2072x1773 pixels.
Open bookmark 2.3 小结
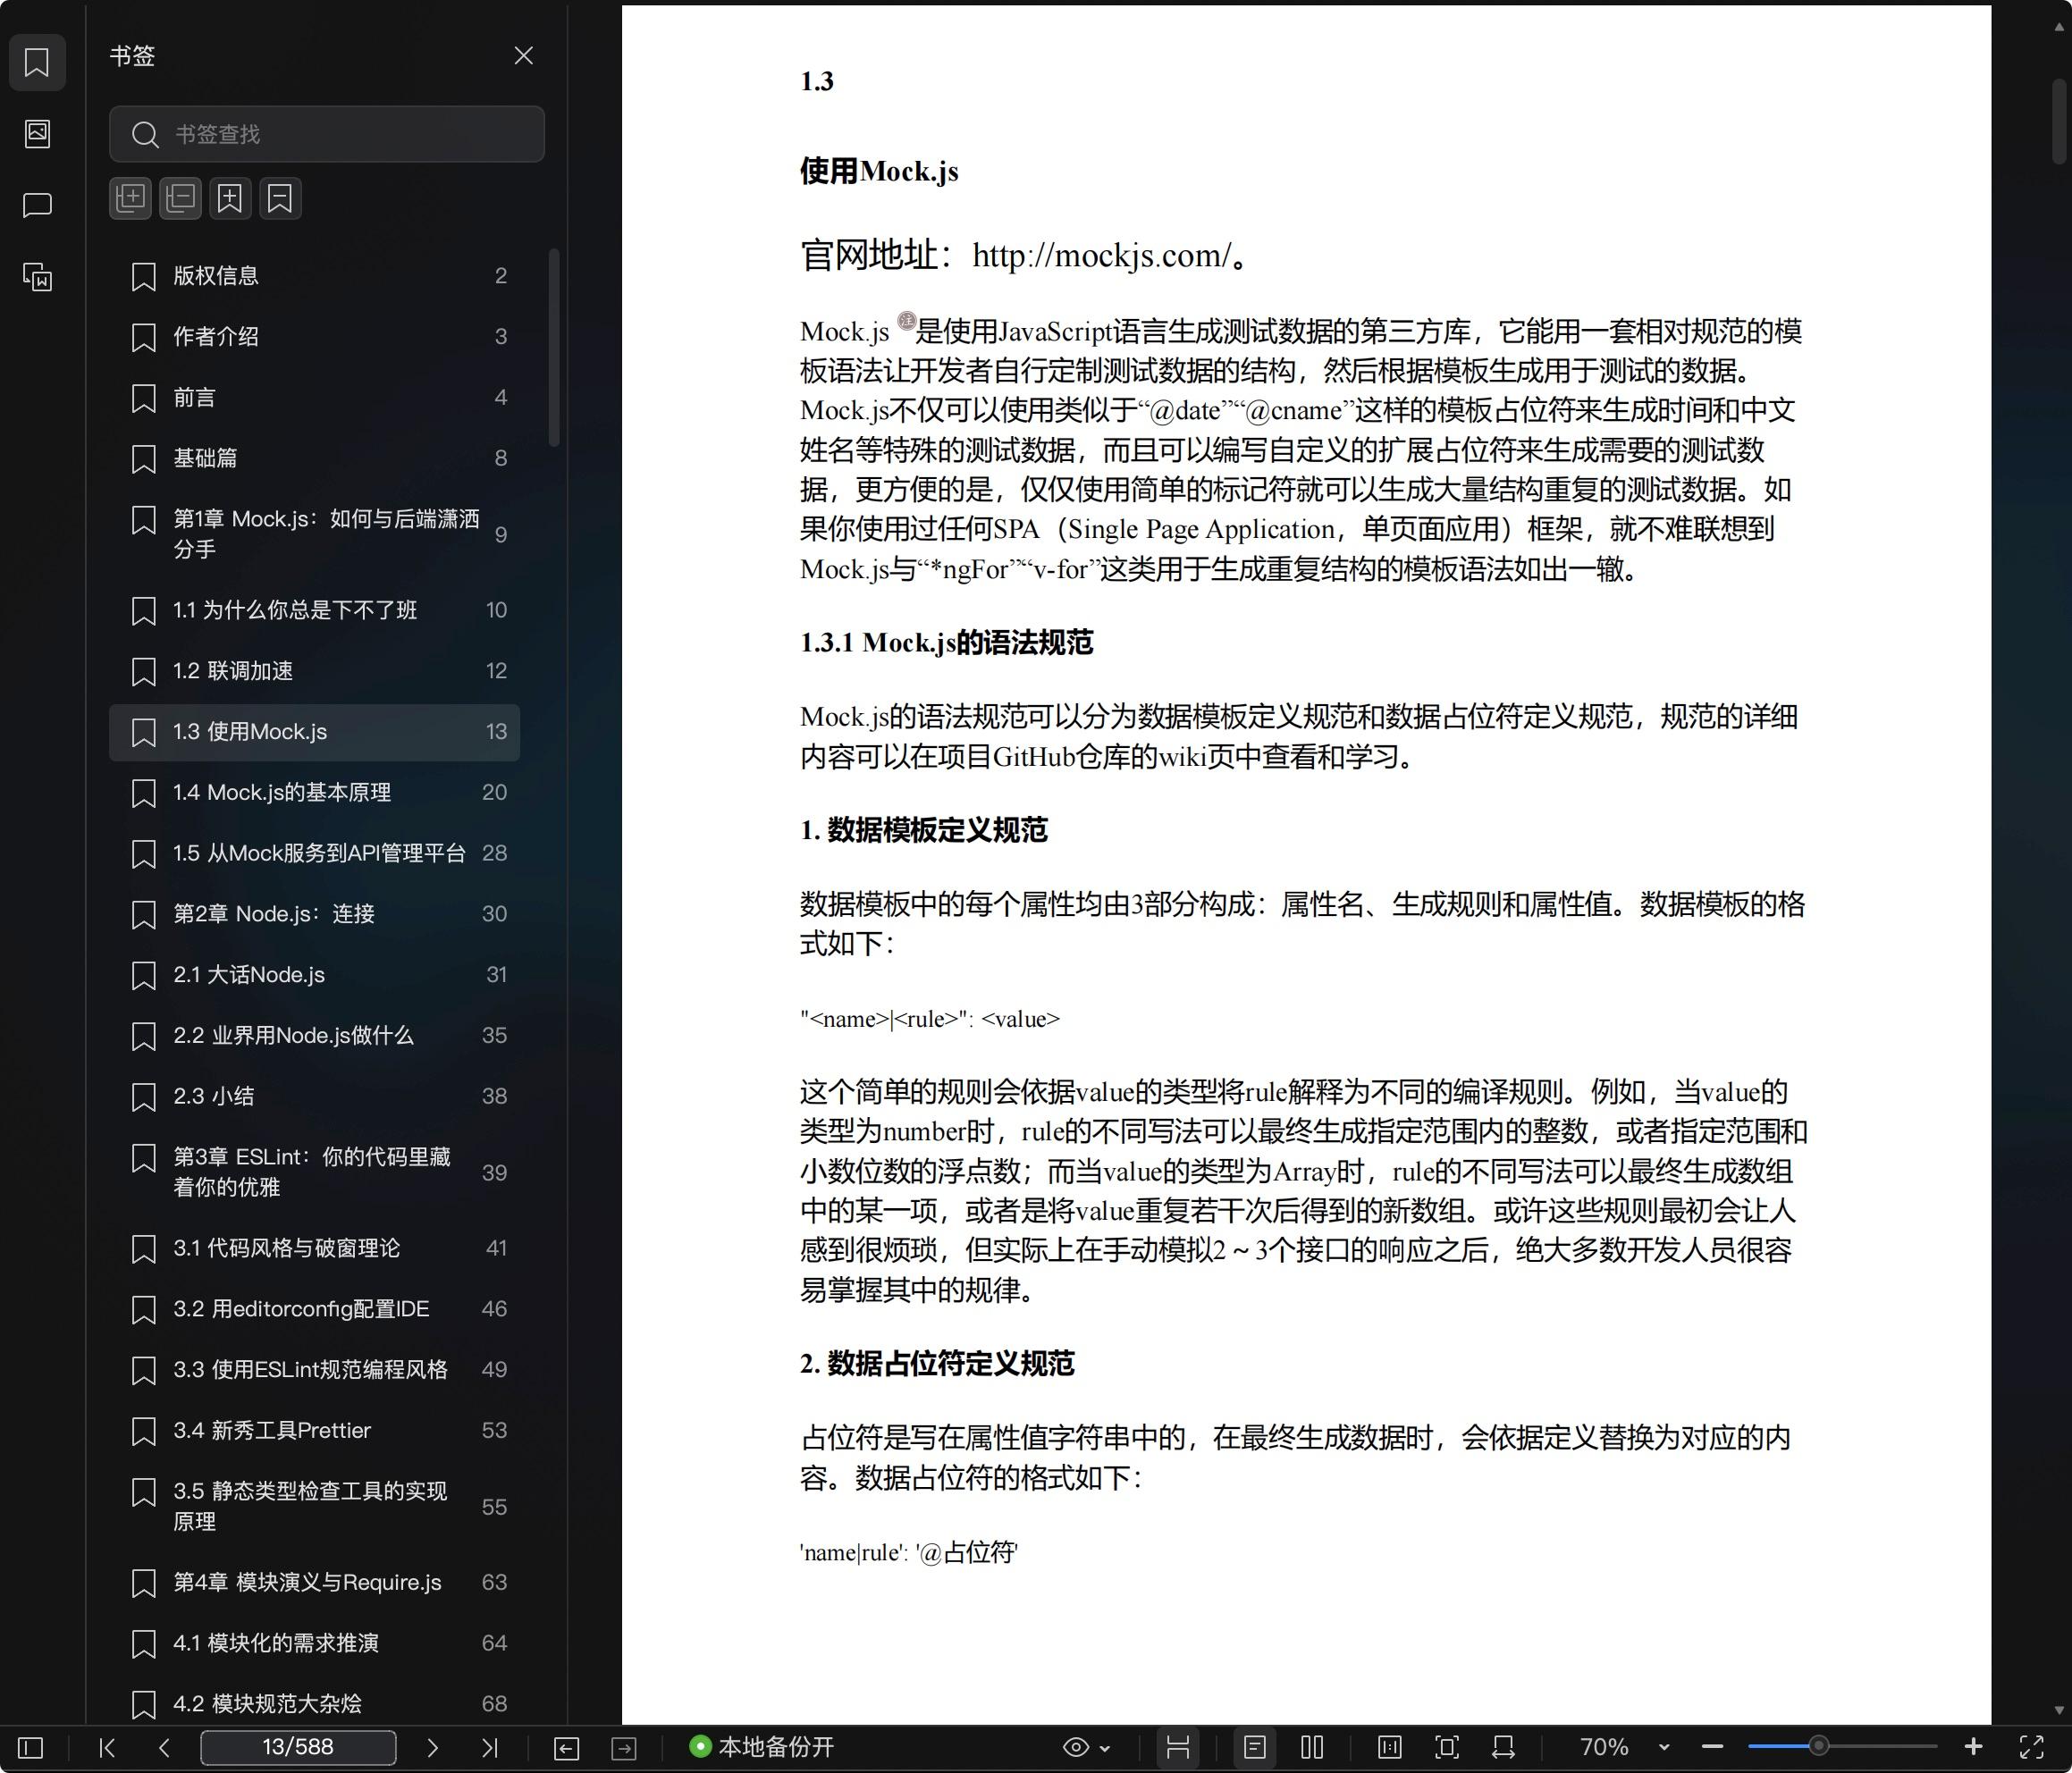[315, 1096]
